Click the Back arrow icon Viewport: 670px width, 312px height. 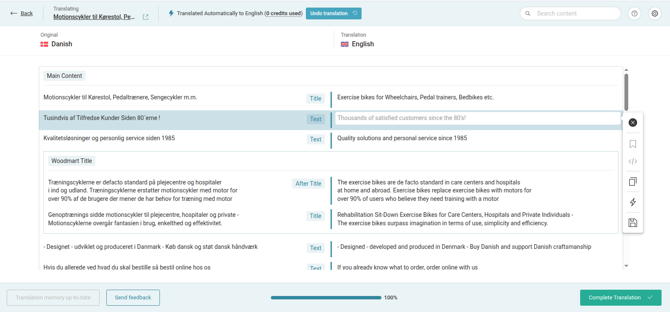tap(14, 13)
